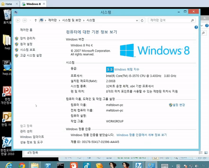209x168 pixels.
Task: Open File Explorer from taskbar
Action: (35, 165)
